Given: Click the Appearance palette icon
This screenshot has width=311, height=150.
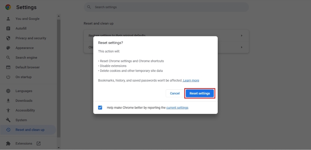Looking at the screenshot, I should [x=8, y=48].
